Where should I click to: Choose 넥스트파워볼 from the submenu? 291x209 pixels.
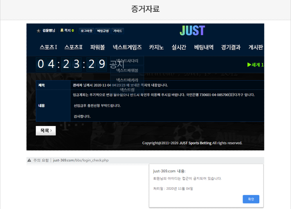tap(127, 70)
